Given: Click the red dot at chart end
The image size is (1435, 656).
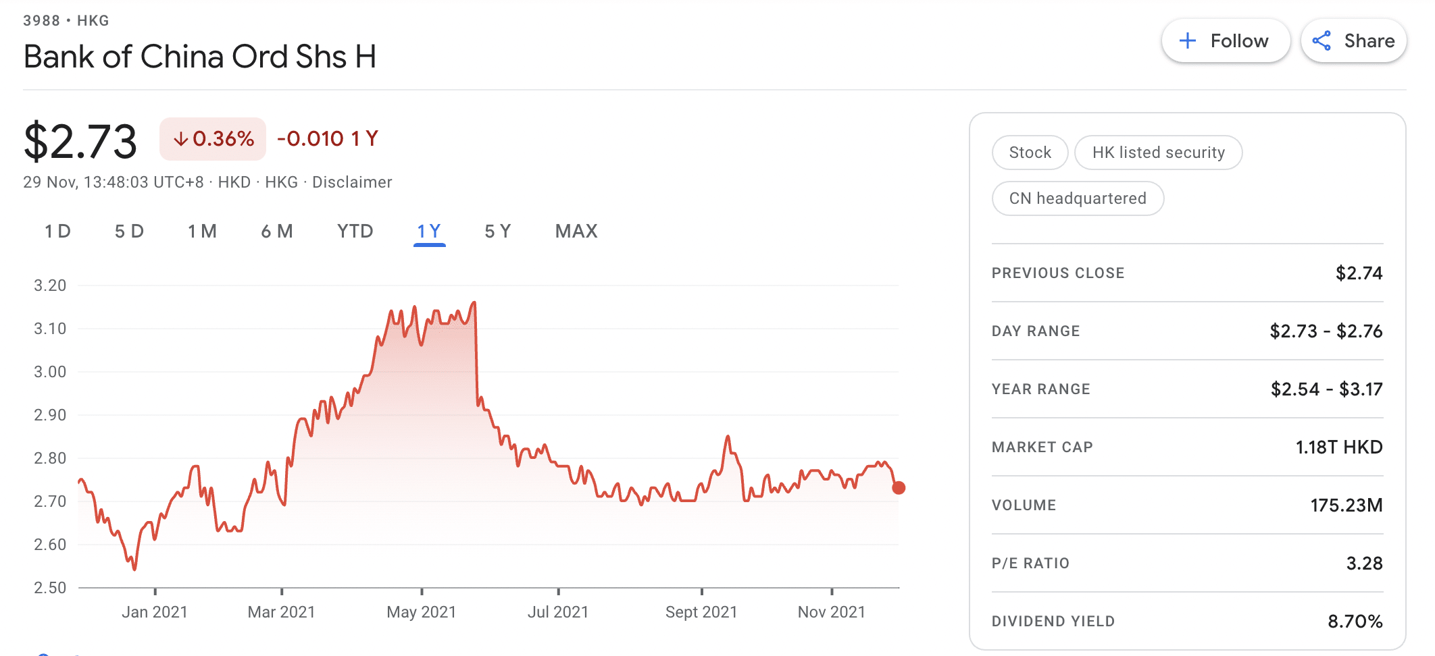Looking at the screenshot, I should click(x=898, y=487).
